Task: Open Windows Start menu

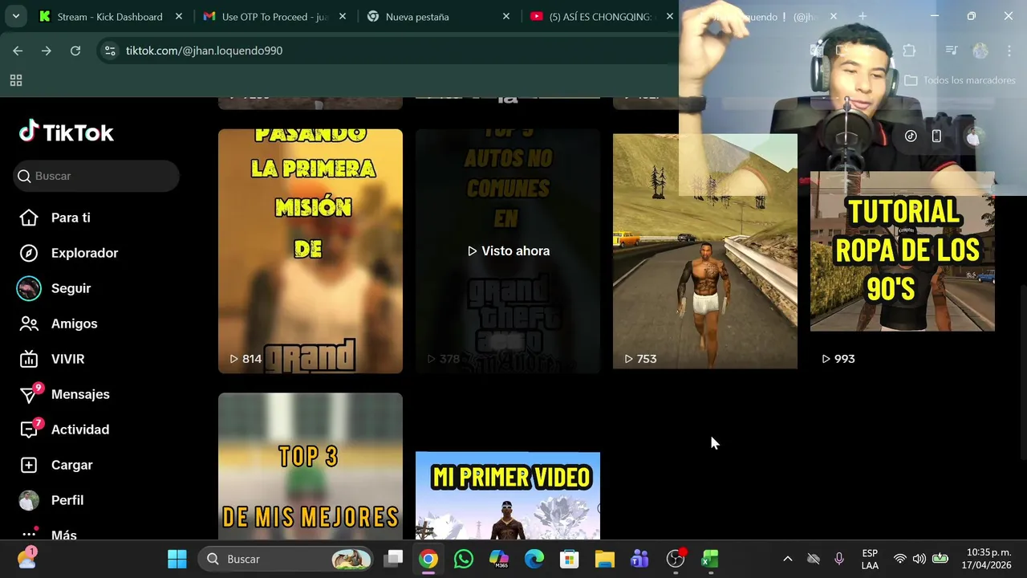Action: click(177, 559)
